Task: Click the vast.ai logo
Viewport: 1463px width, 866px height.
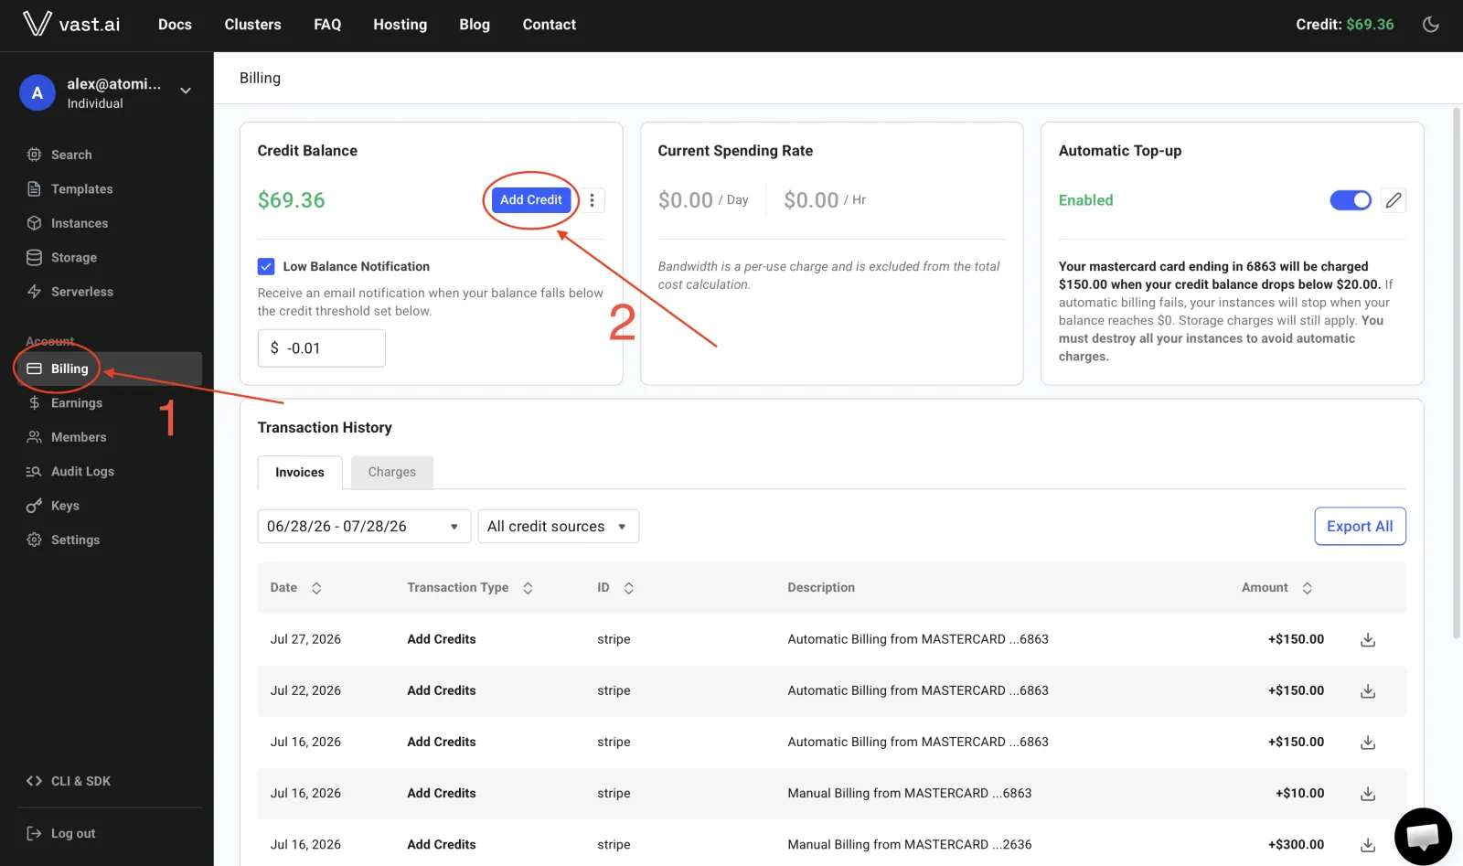Action: [x=71, y=24]
